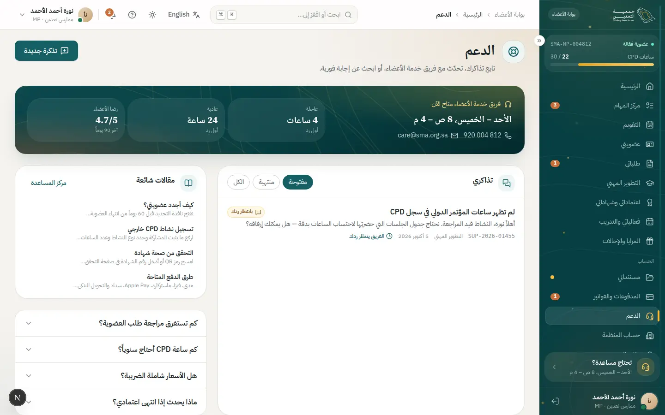Select the منتهية closed tickets tab

[x=266, y=182]
